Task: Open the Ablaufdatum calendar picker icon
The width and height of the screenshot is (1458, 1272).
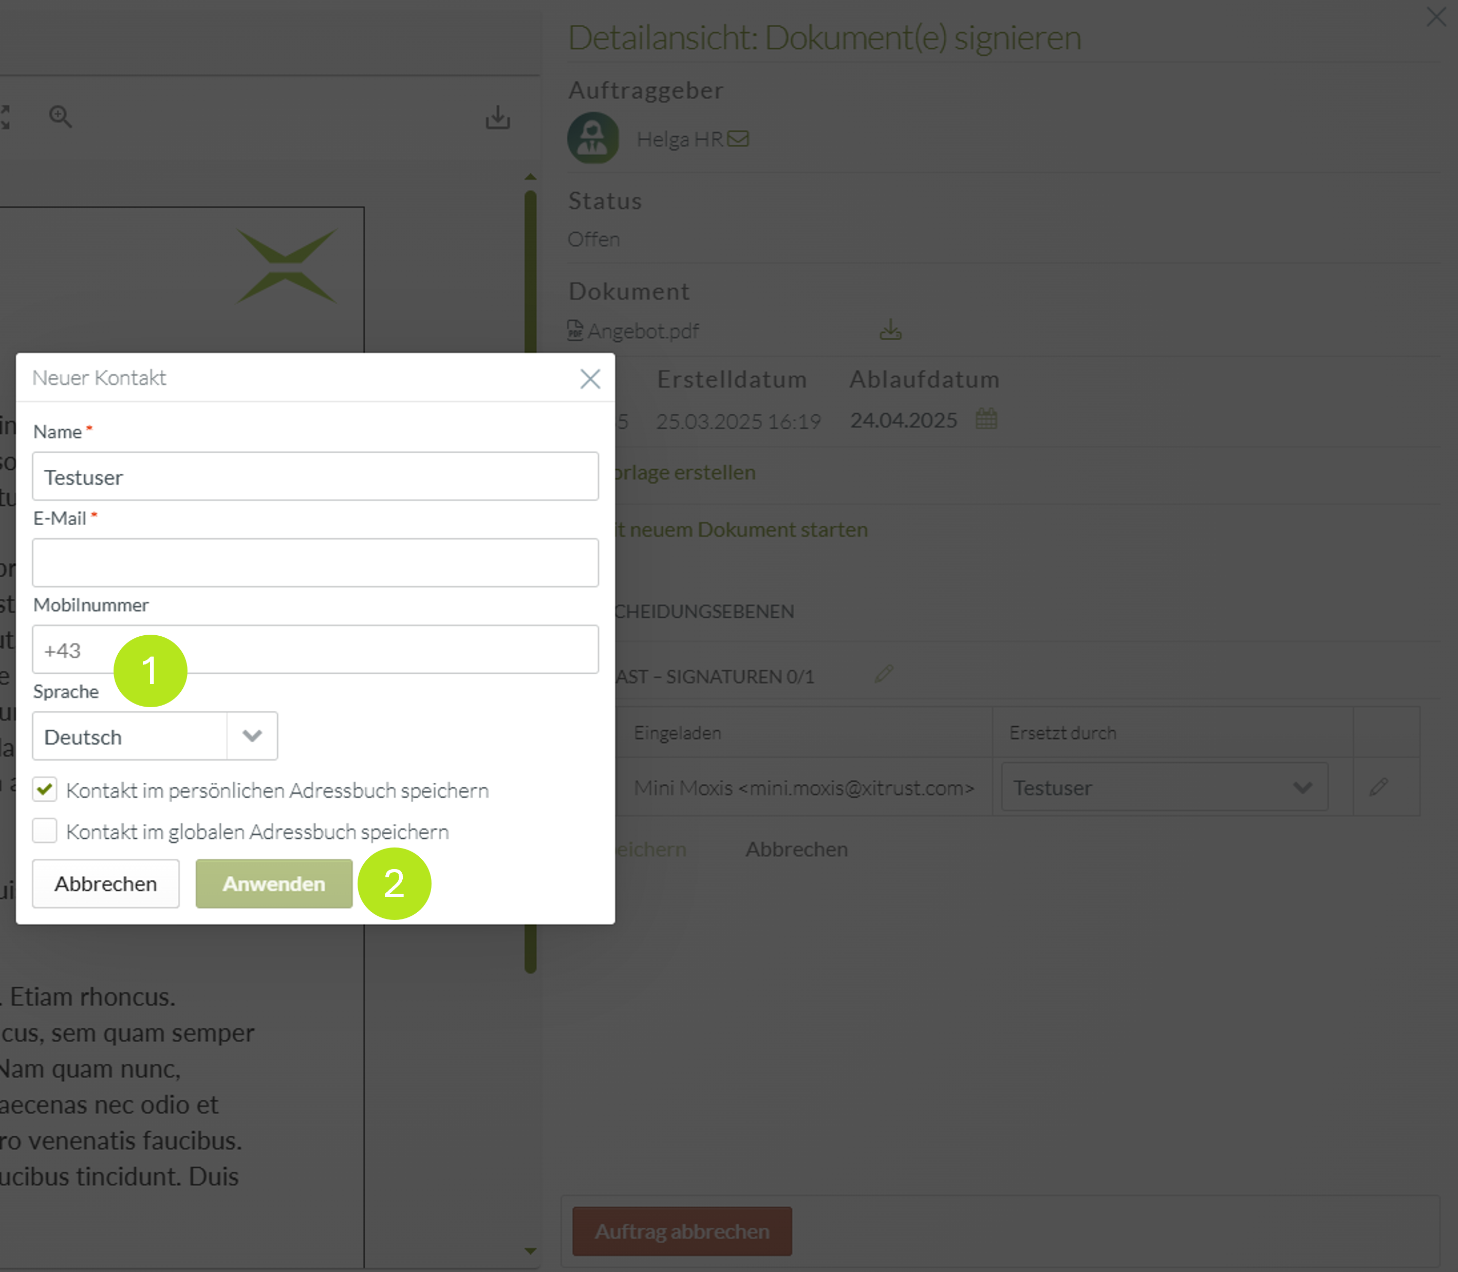Action: tap(986, 419)
